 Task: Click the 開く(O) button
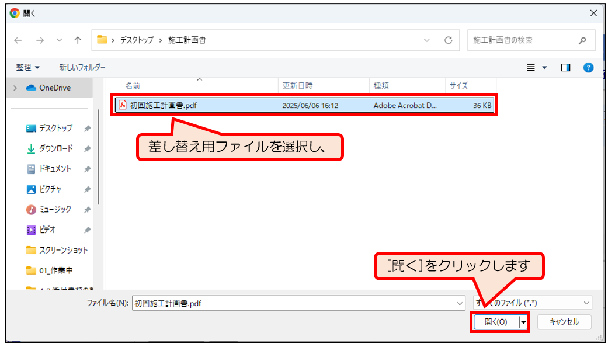pyautogui.click(x=495, y=322)
